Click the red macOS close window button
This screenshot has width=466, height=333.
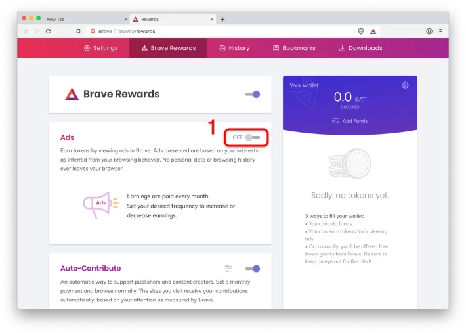coord(24,18)
